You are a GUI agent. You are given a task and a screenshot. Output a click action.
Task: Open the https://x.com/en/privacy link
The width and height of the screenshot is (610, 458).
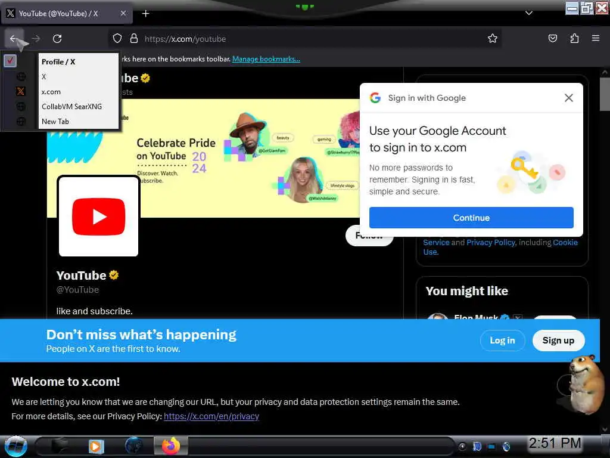pos(211,416)
